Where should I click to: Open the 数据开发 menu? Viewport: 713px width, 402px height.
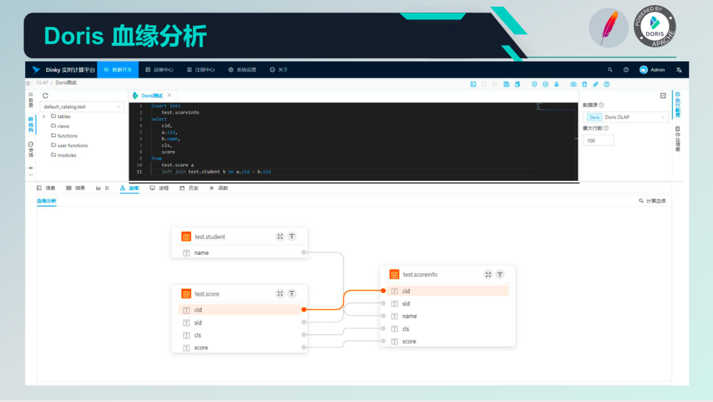(118, 69)
